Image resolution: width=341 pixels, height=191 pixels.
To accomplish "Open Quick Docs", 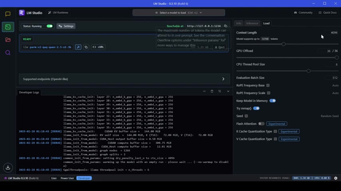I will pyautogui.click(x=327, y=13).
